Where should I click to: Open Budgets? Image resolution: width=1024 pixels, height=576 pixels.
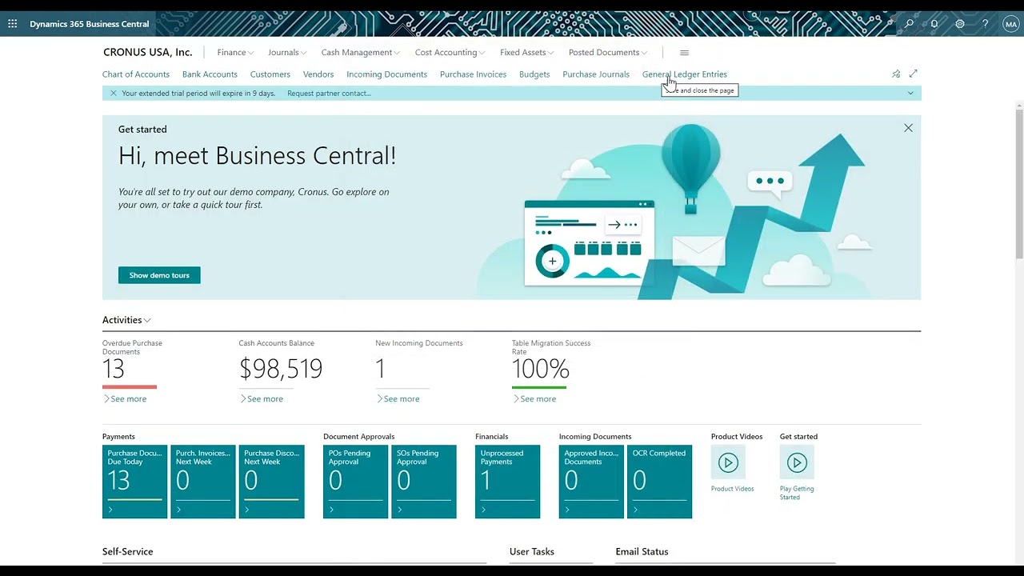click(534, 74)
